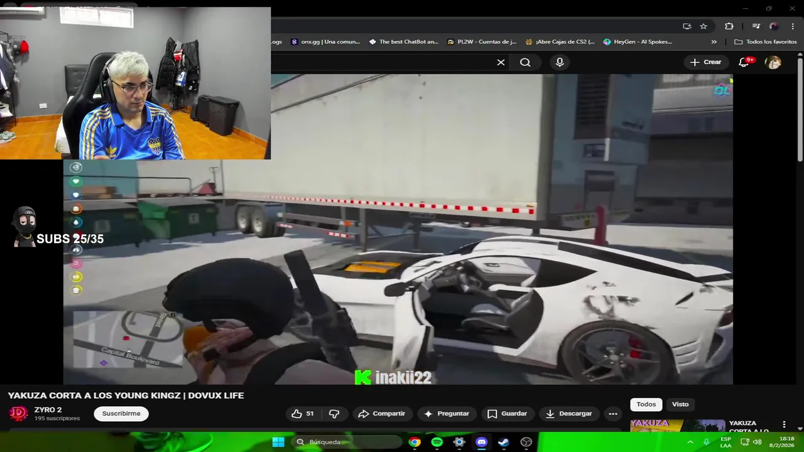Open more video actions ellipsis
The height and width of the screenshot is (452, 804).
click(x=613, y=414)
